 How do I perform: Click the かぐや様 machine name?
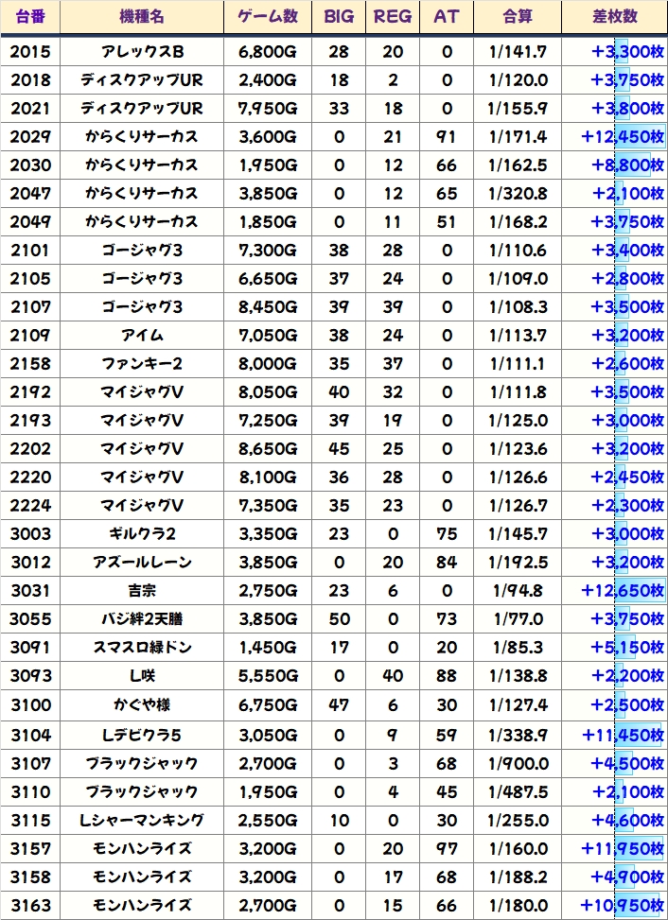(142, 704)
